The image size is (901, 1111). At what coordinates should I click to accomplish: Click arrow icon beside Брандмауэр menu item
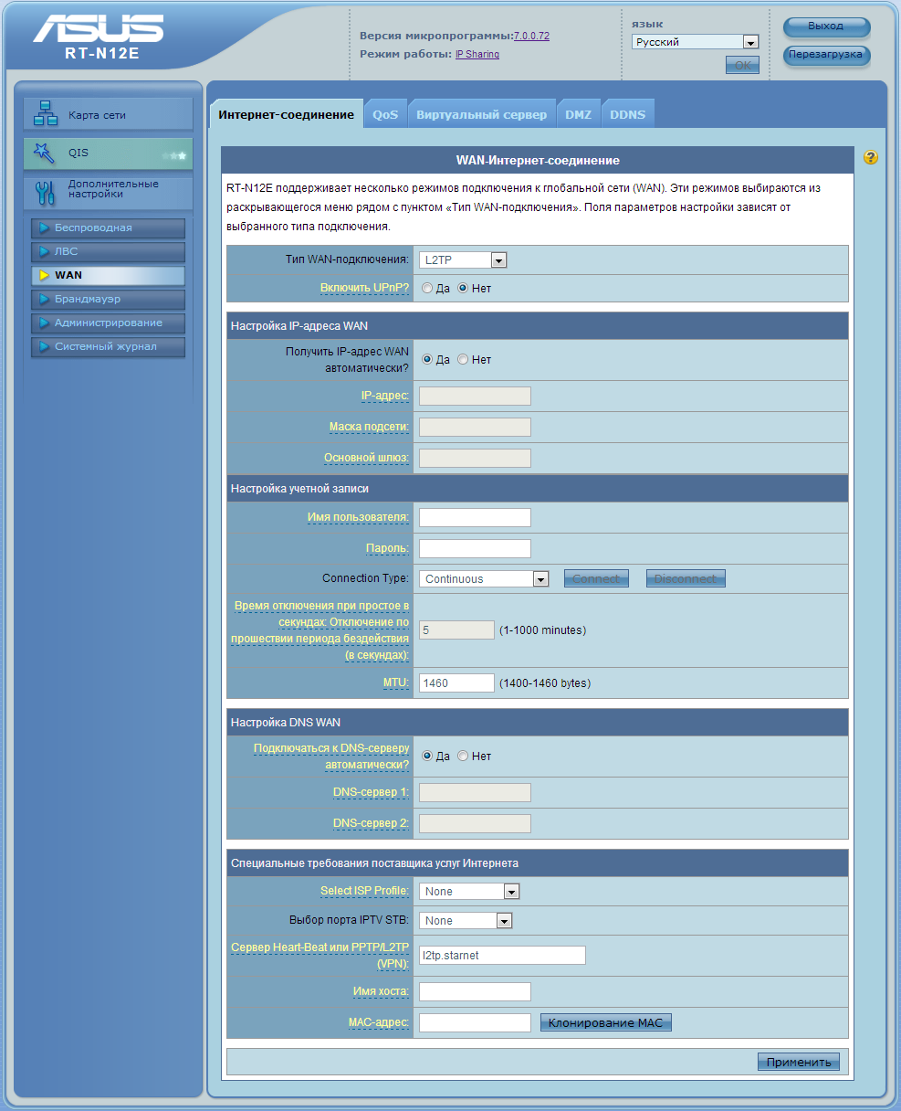click(x=44, y=300)
